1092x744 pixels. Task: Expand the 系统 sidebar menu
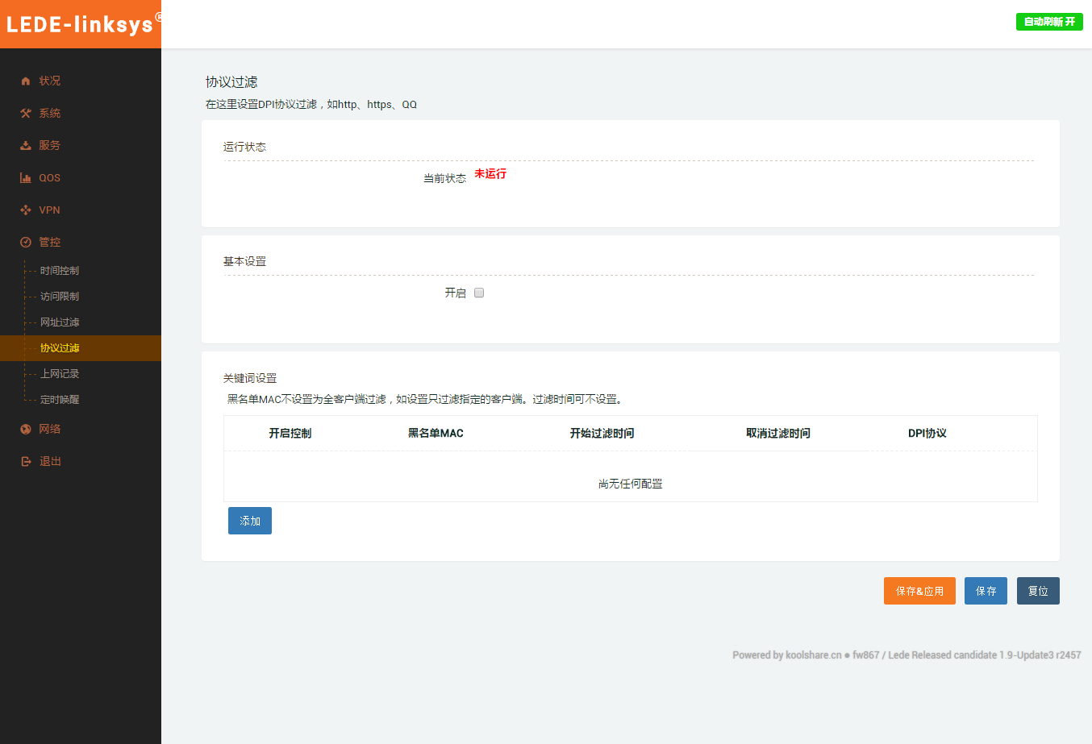click(50, 113)
